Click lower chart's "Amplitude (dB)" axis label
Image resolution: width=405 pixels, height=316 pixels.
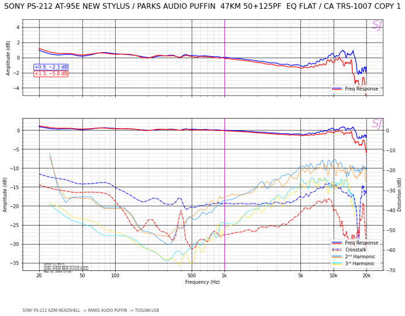tap(5, 195)
